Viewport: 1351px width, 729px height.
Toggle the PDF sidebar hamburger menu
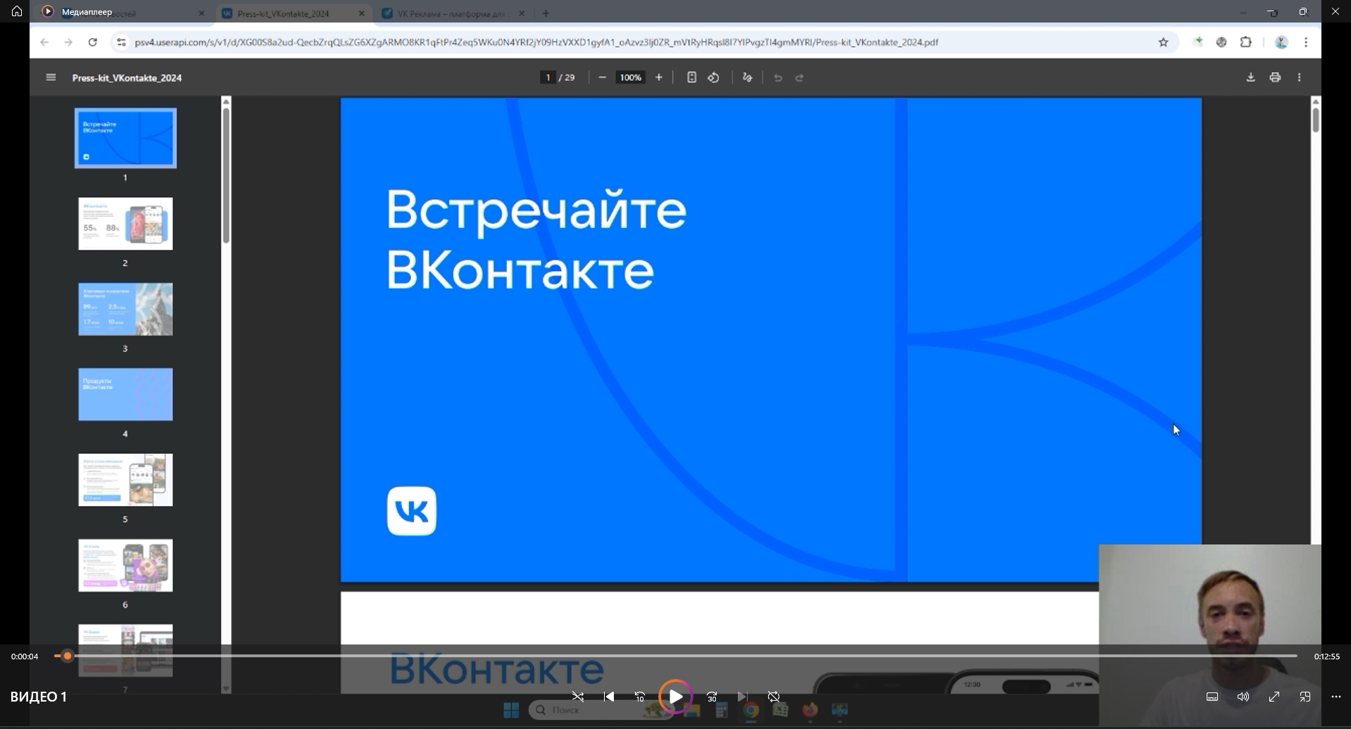(51, 77)
